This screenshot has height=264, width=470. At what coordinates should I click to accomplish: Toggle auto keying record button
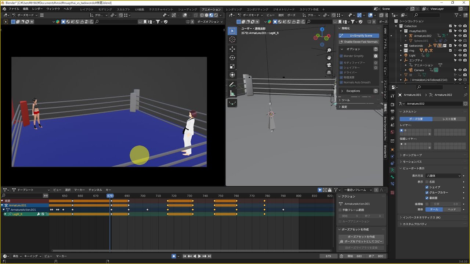[x=174, y=256]
